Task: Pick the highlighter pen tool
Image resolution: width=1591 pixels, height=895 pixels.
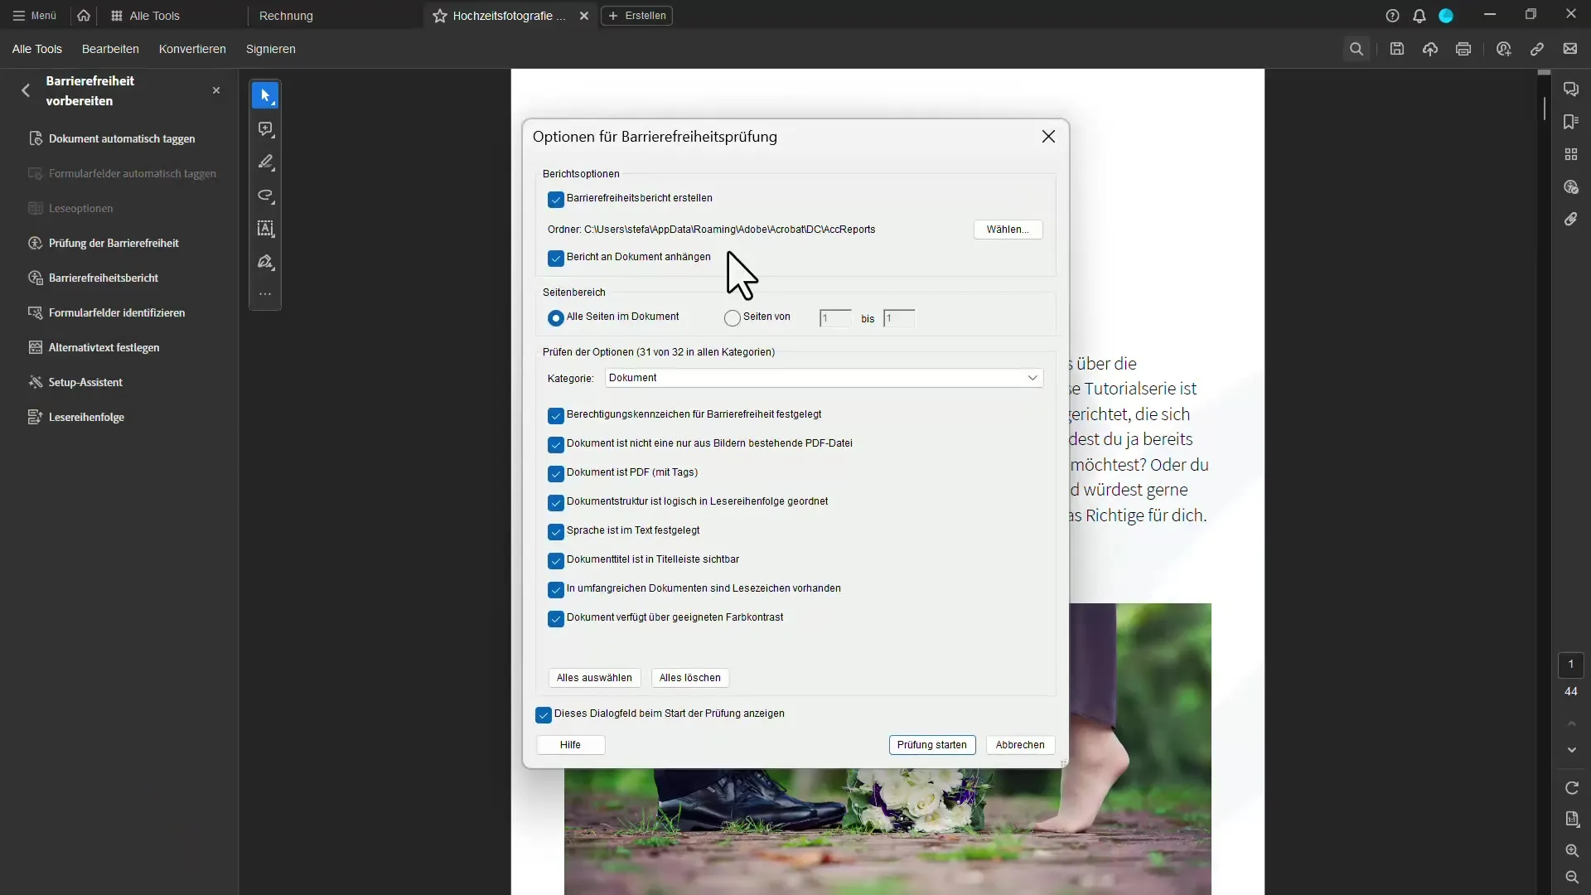Action: (265, 162)
